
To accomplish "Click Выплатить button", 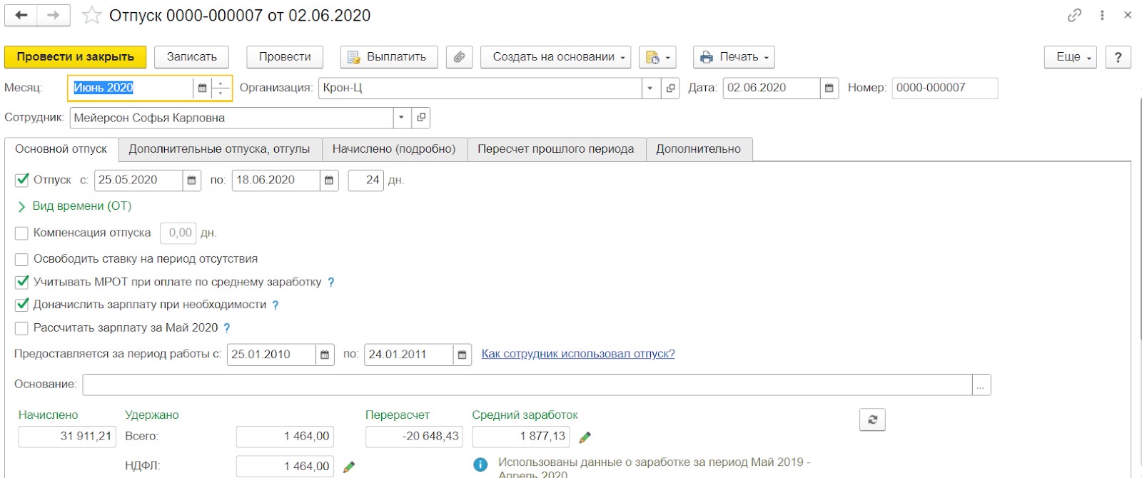I will (x=388, y=57).
